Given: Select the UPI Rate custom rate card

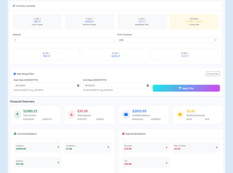Looking at the screenshot, I should click(194, 22).
